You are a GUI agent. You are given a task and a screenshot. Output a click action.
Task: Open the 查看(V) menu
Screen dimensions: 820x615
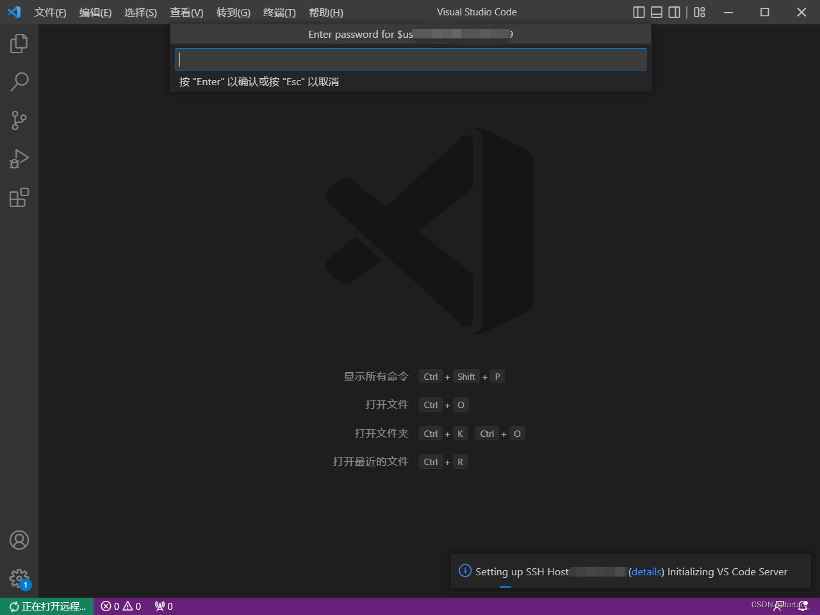click(x=186, y=12)
